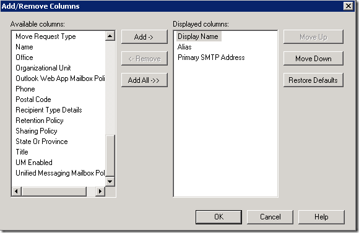Select Organizational Unit column
Image resolution: width=359 pixels, height=233 pixels.
click(43, 68)
